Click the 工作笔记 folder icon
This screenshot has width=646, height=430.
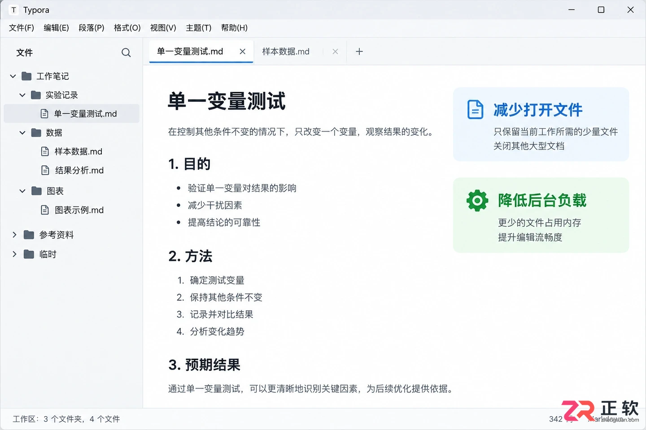click(x=27, y=76)
